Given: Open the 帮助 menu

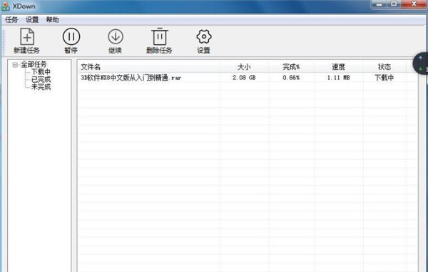Looking at the screenshot, I should coord(52,20).
